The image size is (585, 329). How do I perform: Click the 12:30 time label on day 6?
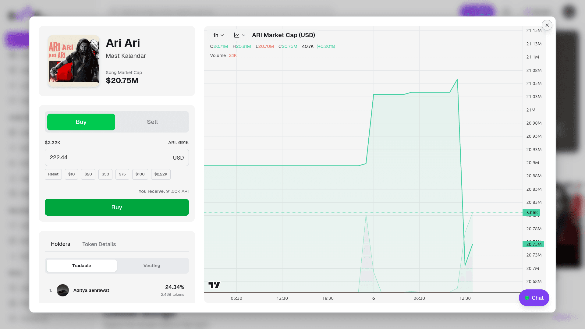point(465,298)
